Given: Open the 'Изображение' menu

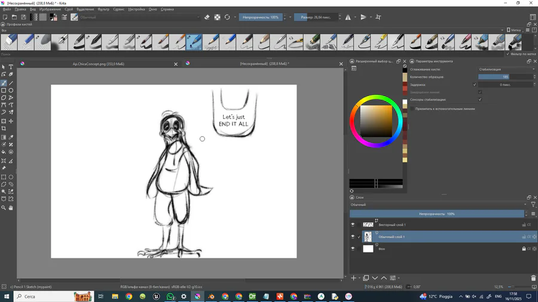Looking at the screenshot, I should tap(50, 9).
